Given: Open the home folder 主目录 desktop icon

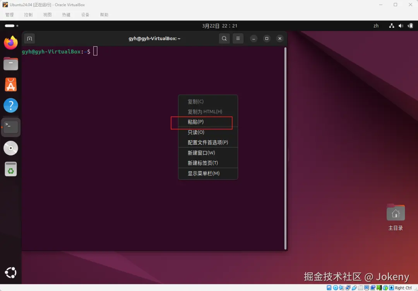Looking at the screenshot, I should pyautogui.click(x=396, y=217).
